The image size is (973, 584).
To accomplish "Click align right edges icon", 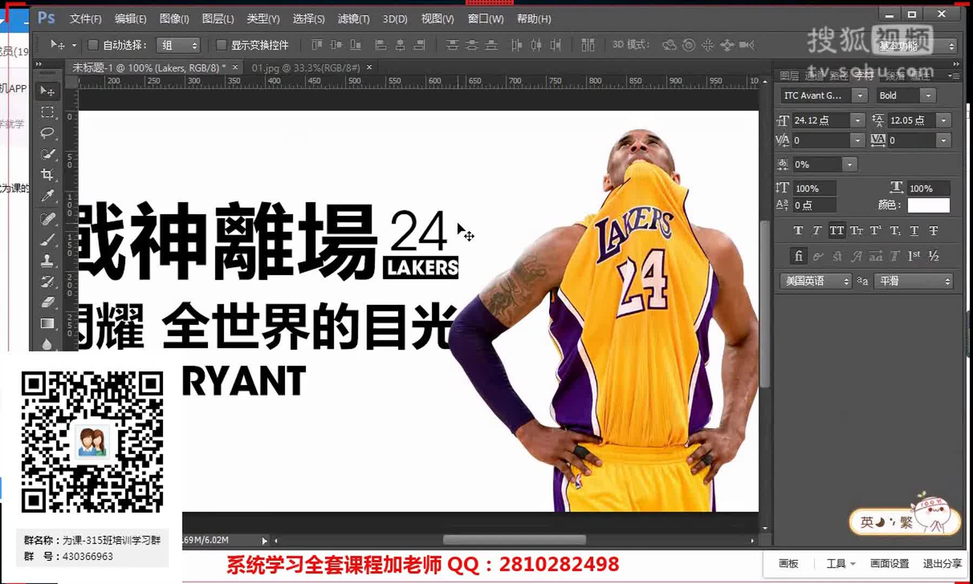I will (x=419, y=45).
